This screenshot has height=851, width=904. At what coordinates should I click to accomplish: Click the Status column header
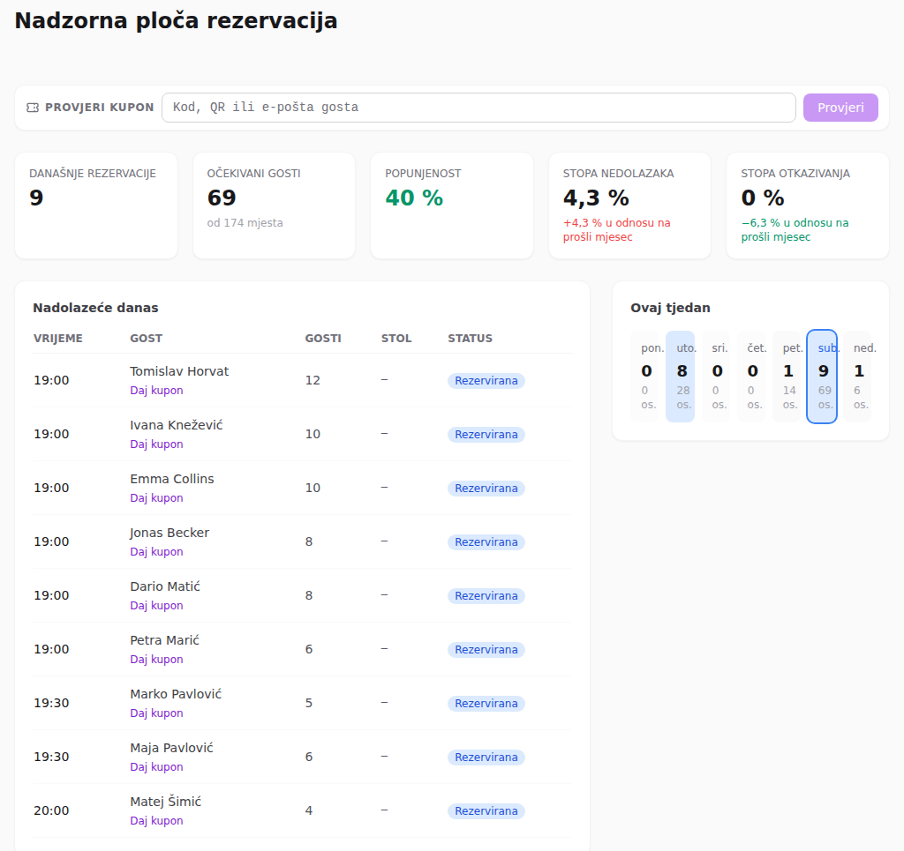point(470,339)
